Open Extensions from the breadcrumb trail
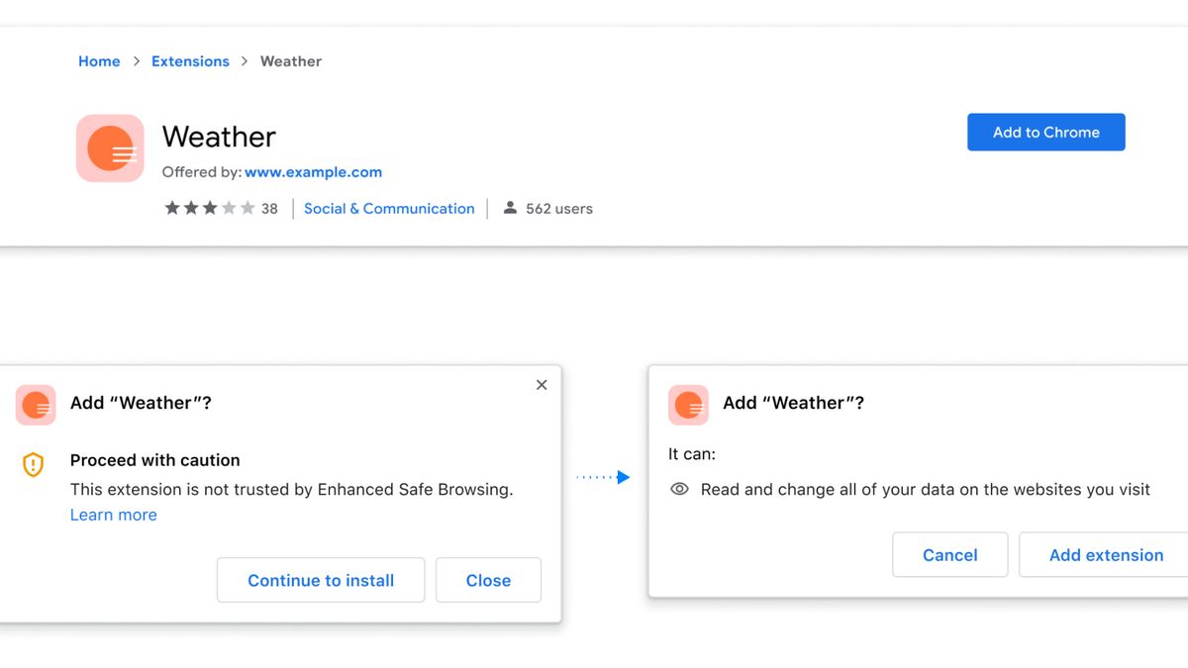The width and height of the screenshot is (1188, 668). 190,60
